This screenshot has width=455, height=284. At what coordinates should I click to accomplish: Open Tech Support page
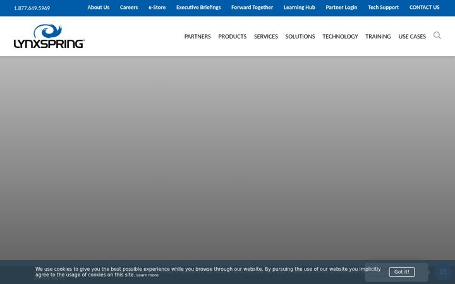(x=384, y=8)
